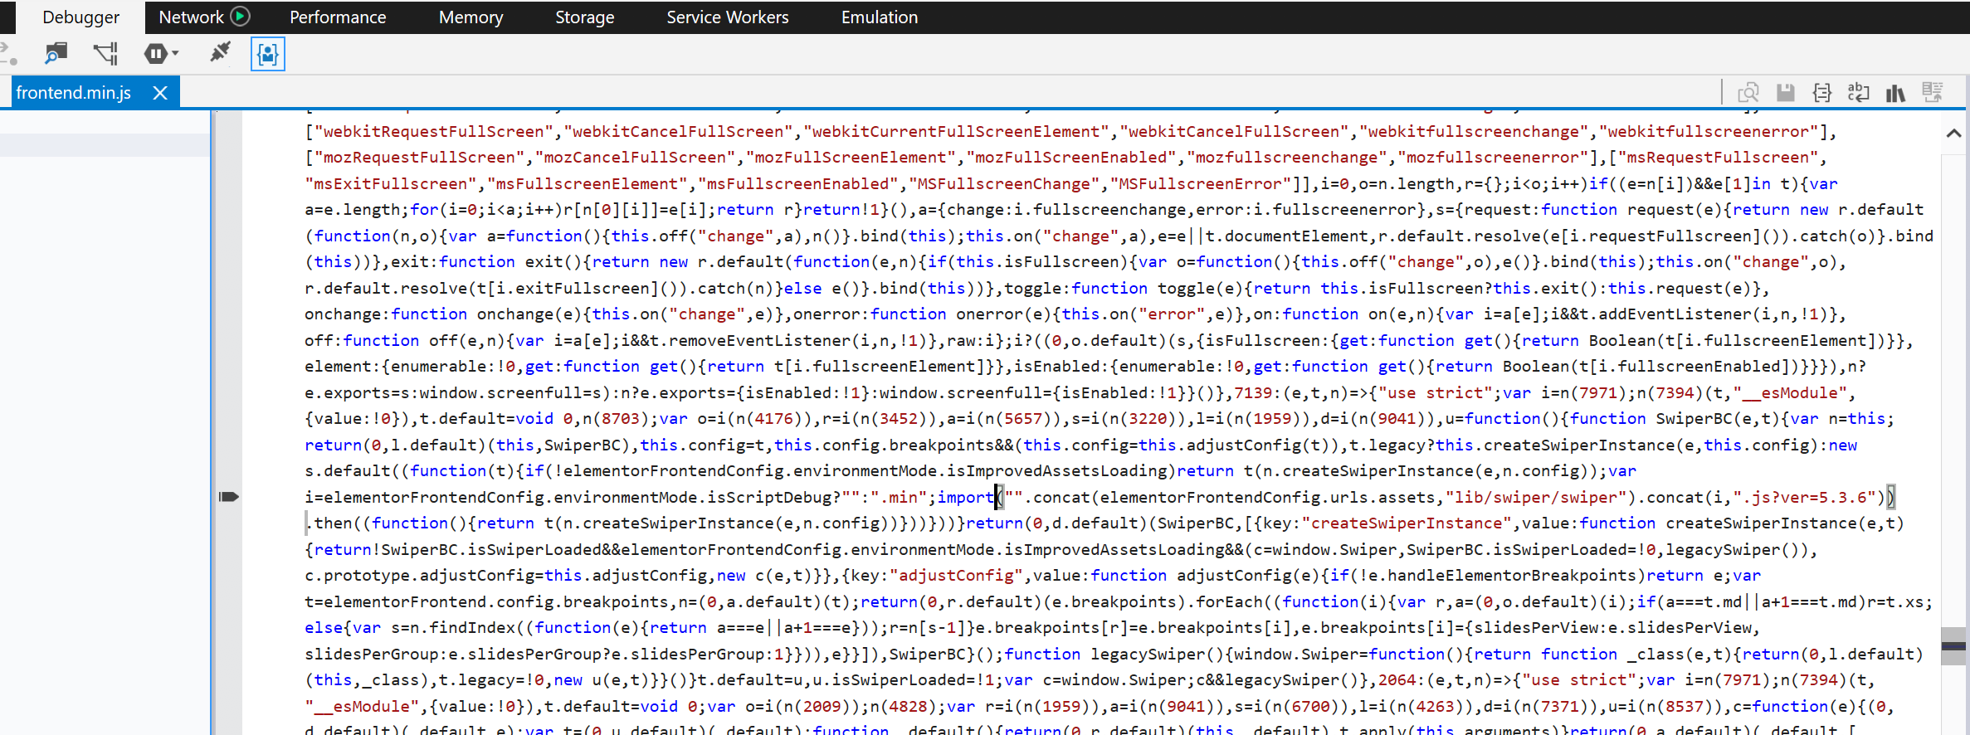Click the scroll up arrow of code pane
1970x735 pixels.
point(1953,133)
